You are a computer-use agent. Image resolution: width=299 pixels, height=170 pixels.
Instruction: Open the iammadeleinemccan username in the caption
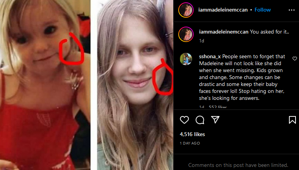tap(224, 32)
